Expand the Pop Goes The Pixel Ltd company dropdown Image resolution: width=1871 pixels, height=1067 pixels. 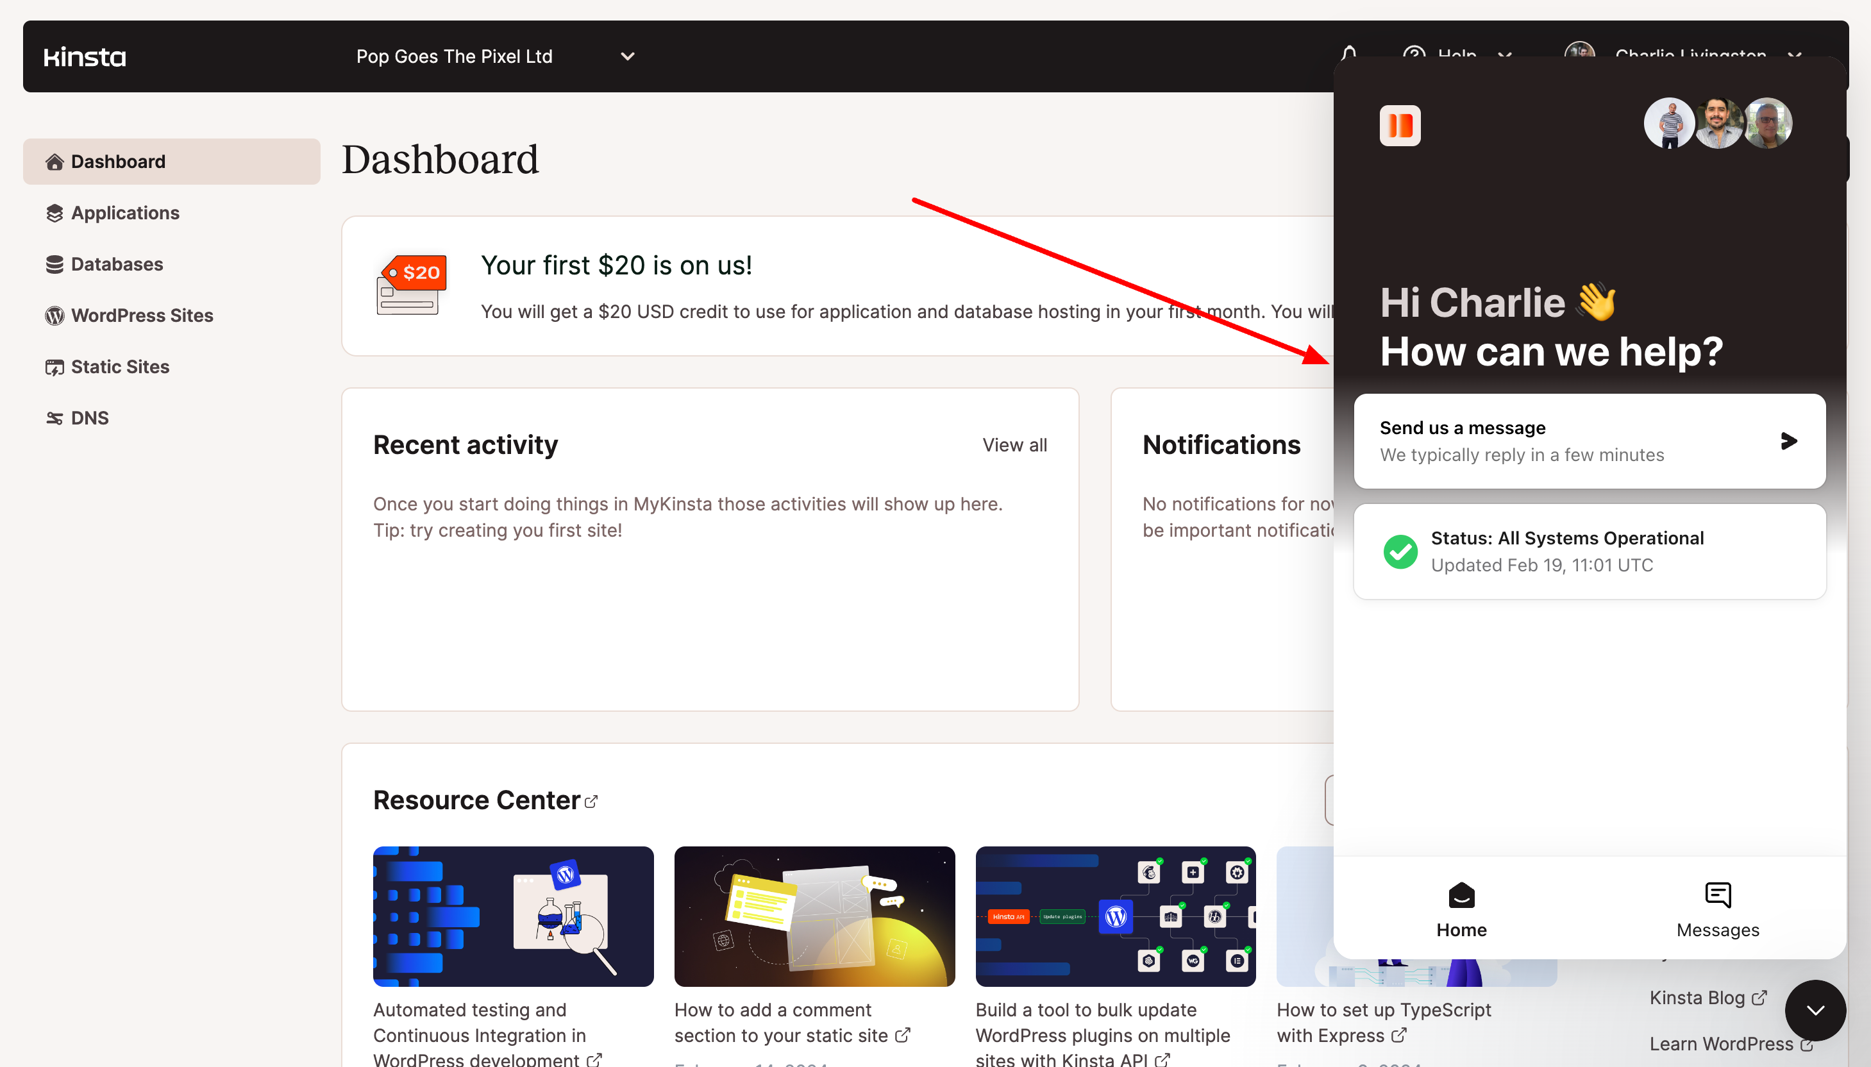(x=495, y=56)
